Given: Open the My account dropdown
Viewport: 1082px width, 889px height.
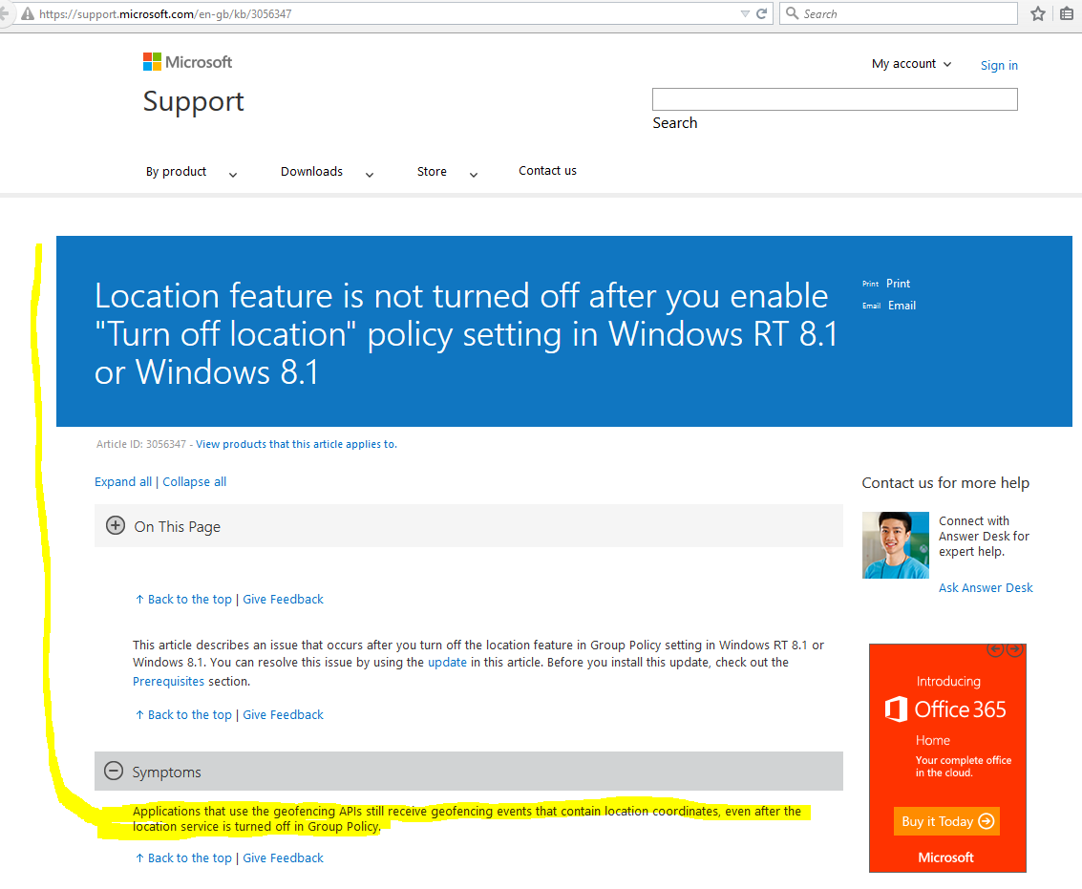Looking at the screenshot, I should pyautogui.click(x=911, y=63).
